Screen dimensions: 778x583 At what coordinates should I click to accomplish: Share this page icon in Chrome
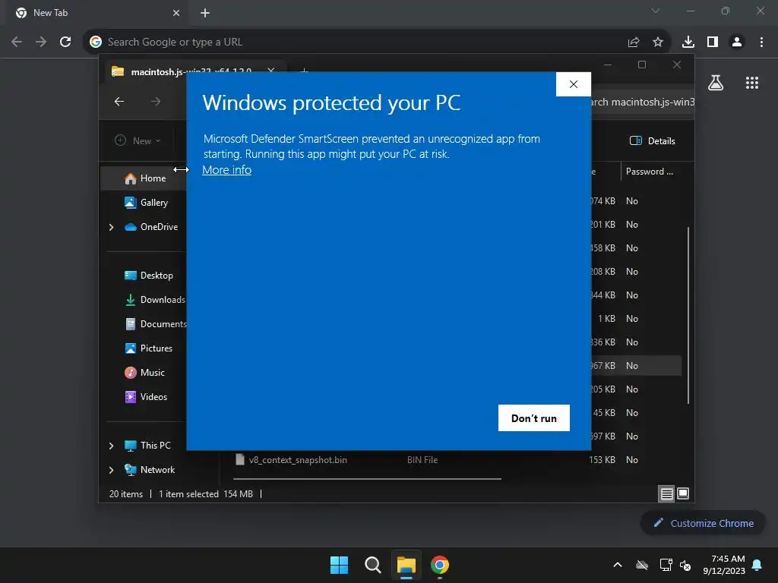tap(634, 43)
